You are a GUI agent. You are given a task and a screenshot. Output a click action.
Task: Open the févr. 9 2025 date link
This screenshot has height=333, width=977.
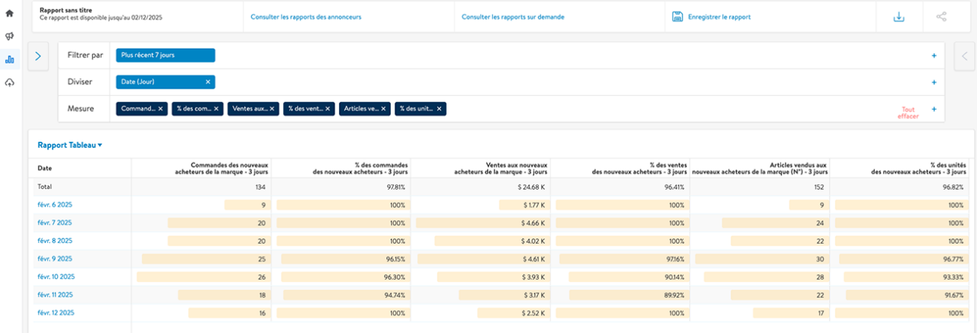click(54, 258)
